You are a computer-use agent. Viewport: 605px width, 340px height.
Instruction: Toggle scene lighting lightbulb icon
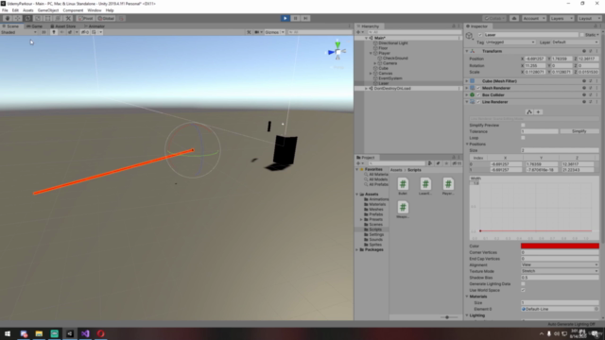pos(54,32)
